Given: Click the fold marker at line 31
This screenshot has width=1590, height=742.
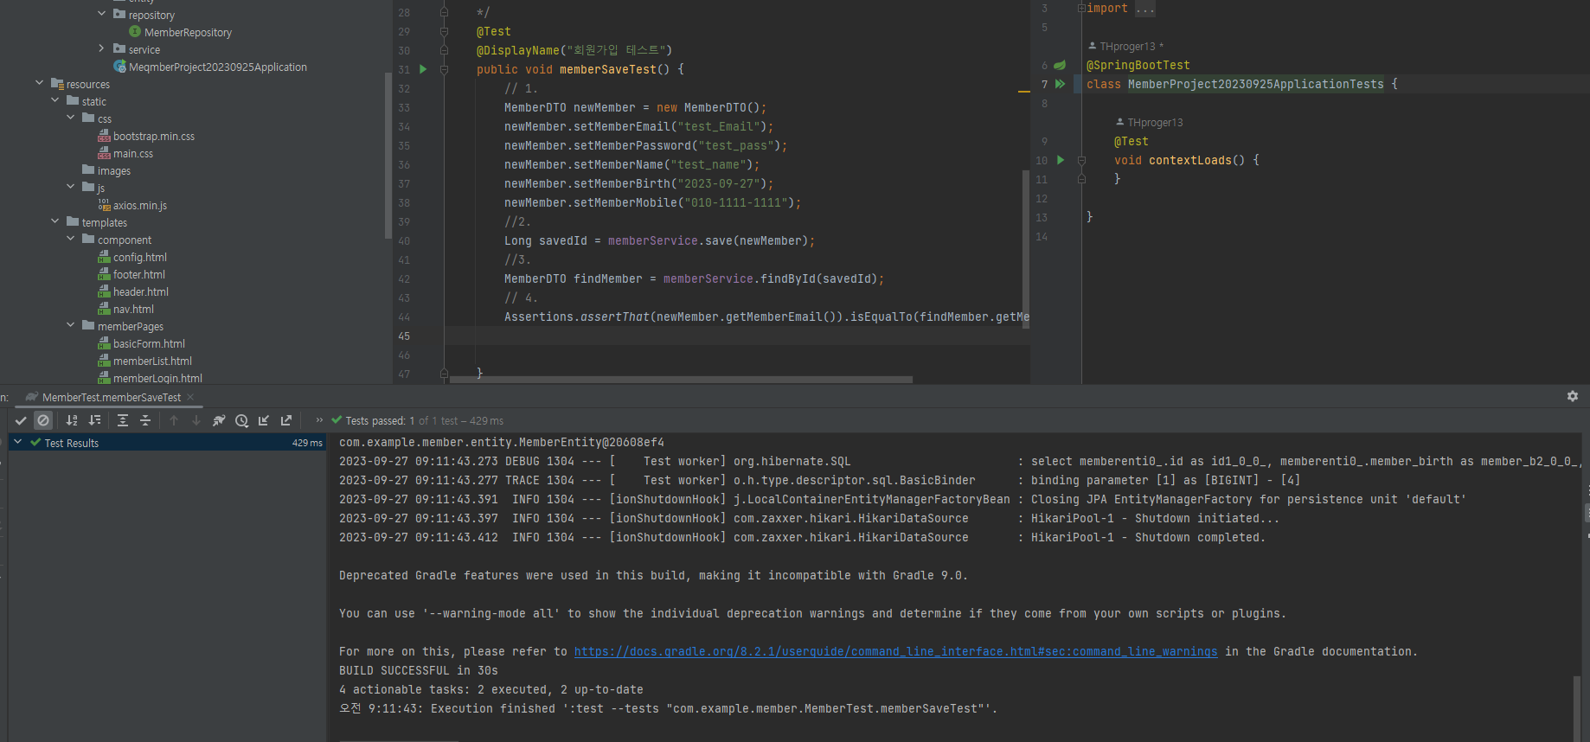Looking at the screenshot, I should pyautogui.click(x=444, y=69).
